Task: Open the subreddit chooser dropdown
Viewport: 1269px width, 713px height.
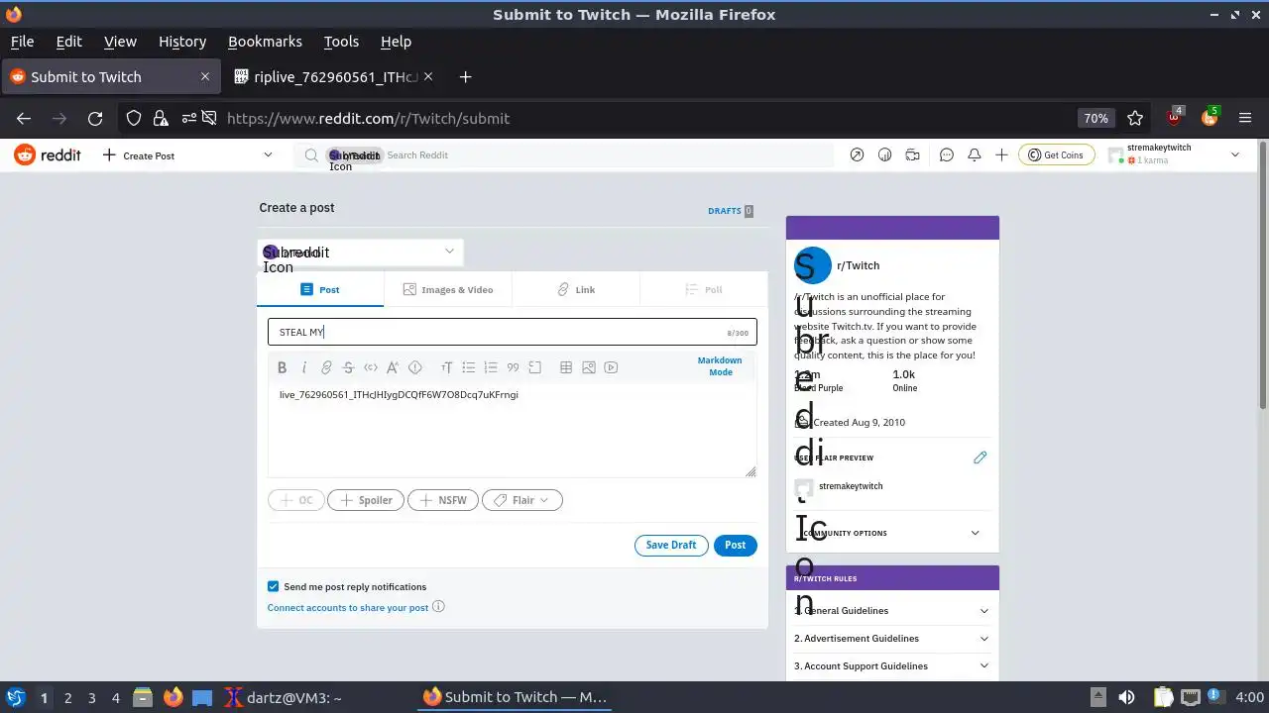Action: tap(360, 253)
